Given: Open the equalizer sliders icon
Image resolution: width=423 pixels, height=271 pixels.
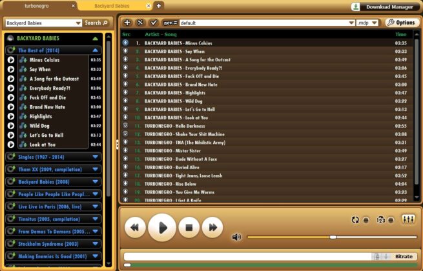Looking at the screenshot, I should (408, 219).
